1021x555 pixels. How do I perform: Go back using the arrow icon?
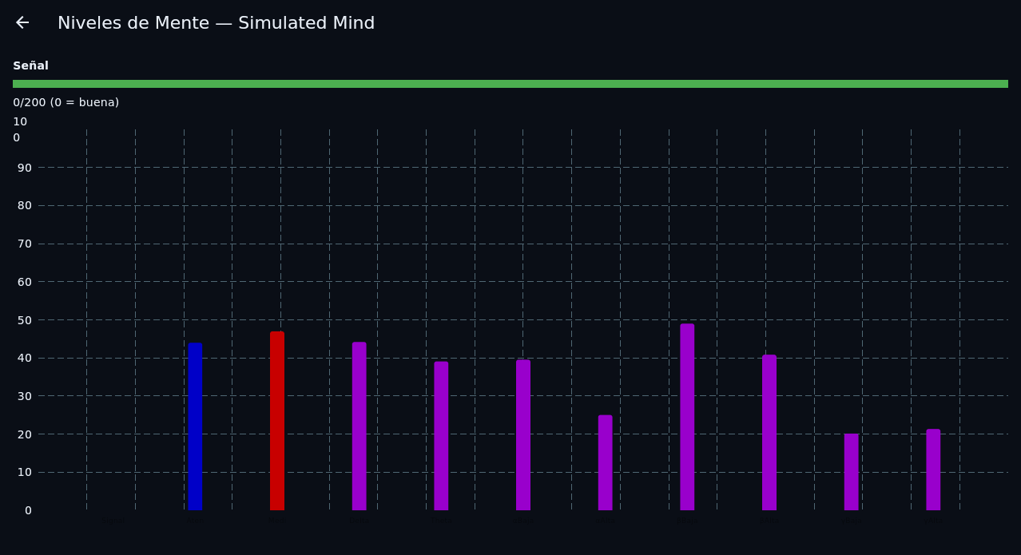pos(22,23)
